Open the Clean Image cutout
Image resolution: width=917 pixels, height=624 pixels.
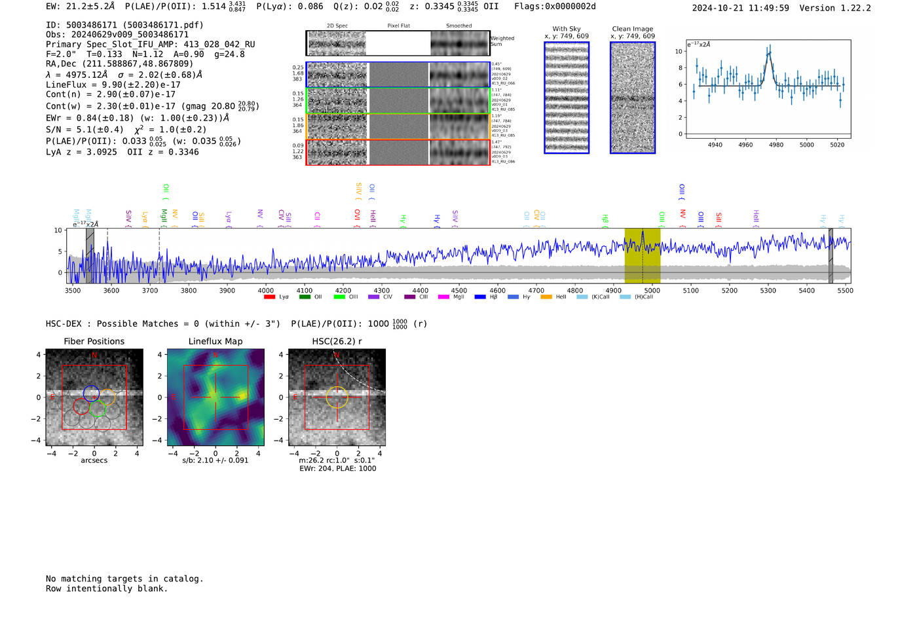pyautogui.click(x=633, y=98)
